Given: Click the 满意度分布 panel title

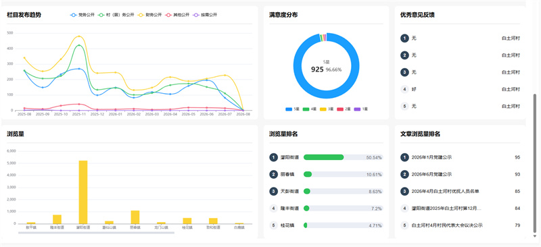Looking at the screenshot, I should tap(283, 15).
